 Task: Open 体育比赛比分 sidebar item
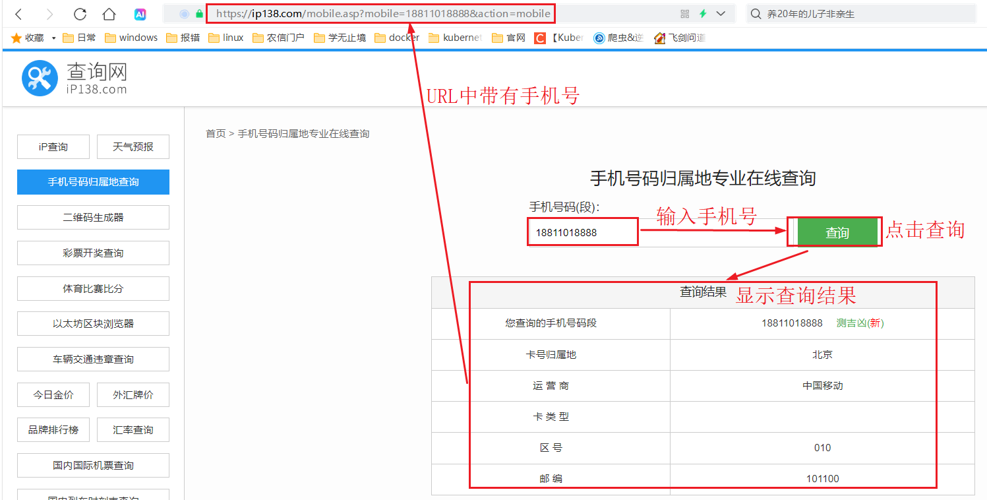point(93,288)
